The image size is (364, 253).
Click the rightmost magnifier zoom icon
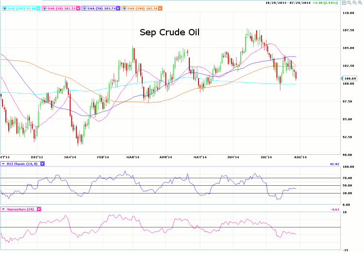tap(360, 2)
